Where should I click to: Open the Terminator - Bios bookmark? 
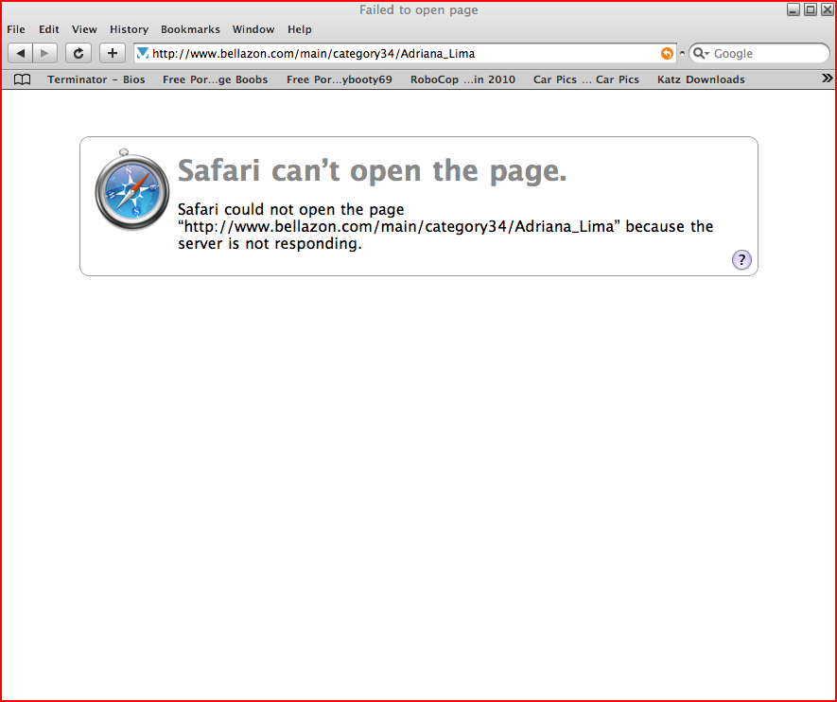click(96, 79)
